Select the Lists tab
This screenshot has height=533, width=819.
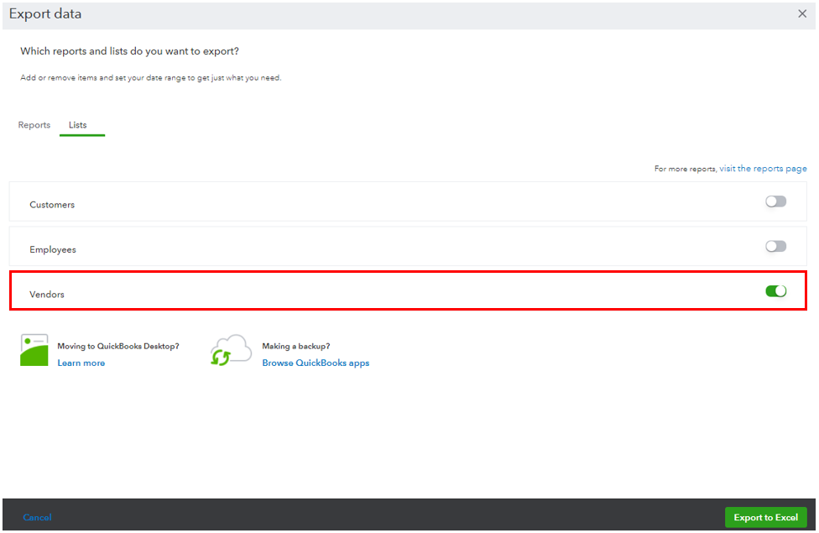pos(78,125)
